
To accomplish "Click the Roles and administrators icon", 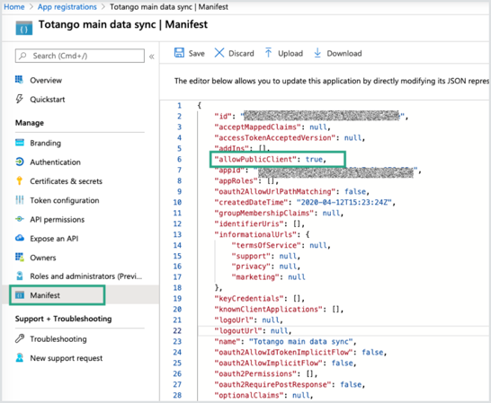I will pos(20,276).
